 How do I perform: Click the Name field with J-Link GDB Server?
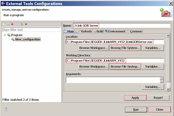pyautogui.click(x=121, y=26)
